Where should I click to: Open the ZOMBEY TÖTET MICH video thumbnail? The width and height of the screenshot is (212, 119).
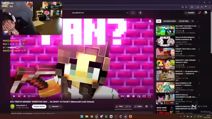click(165, 53)
